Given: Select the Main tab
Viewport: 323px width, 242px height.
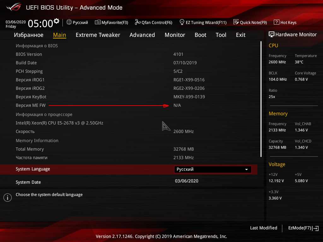Looking at the screenshot, I should 60,35.
